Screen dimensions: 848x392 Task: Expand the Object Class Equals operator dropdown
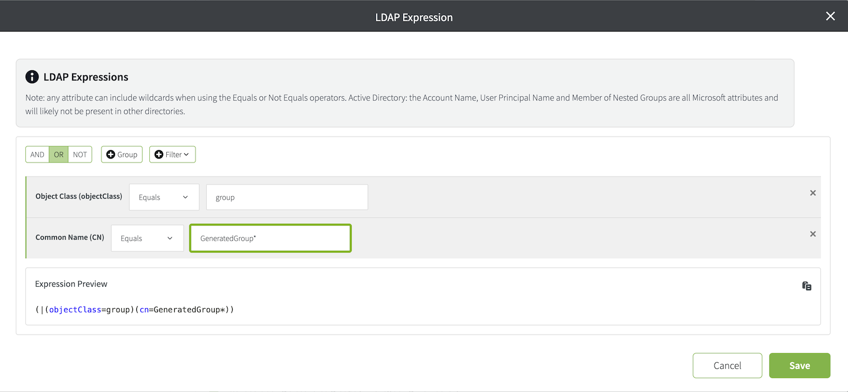(164, 197)
